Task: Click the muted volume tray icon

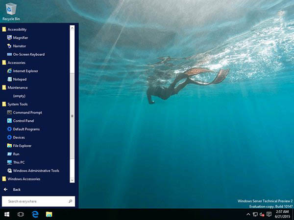Action: (x=262, y=214)
